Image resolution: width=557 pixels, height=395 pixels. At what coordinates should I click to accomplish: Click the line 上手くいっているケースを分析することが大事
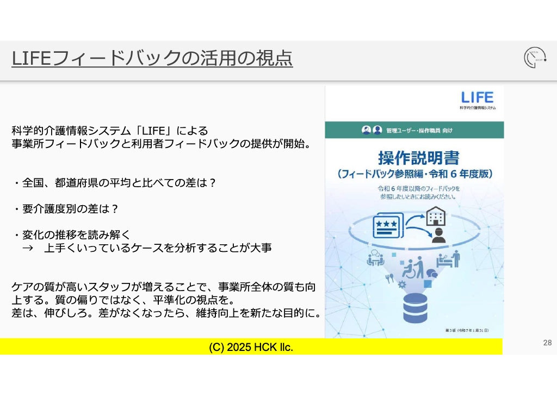tap(158, 248)
